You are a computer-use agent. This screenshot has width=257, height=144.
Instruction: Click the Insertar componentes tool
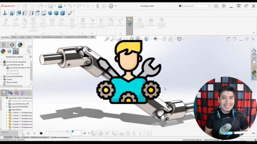coord(16,22)
